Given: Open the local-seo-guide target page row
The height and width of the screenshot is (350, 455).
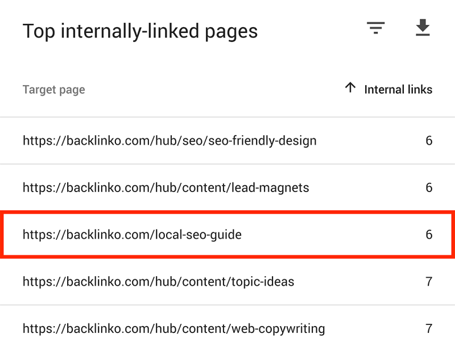Looking at the screenshot, I should pos(227,235).
